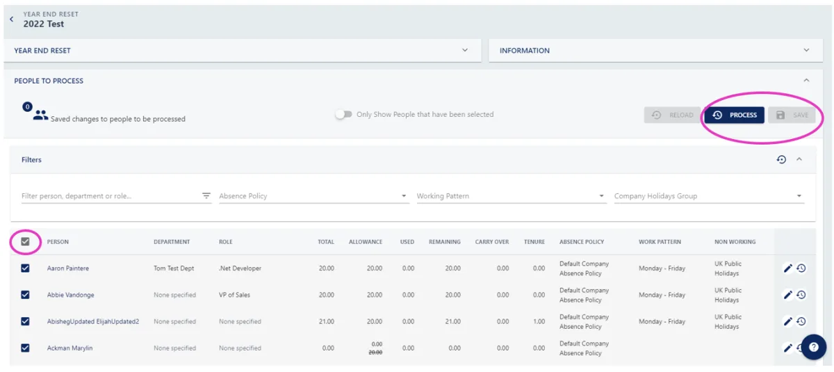Viewport: 834px width, 372px height.
Task: Select the 'Tom Test Dept' department cell
Action: [x=174, y=268]
